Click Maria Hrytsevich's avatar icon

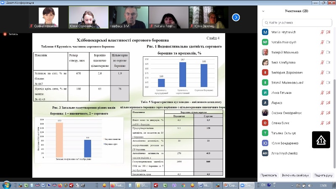click(265, 32)
